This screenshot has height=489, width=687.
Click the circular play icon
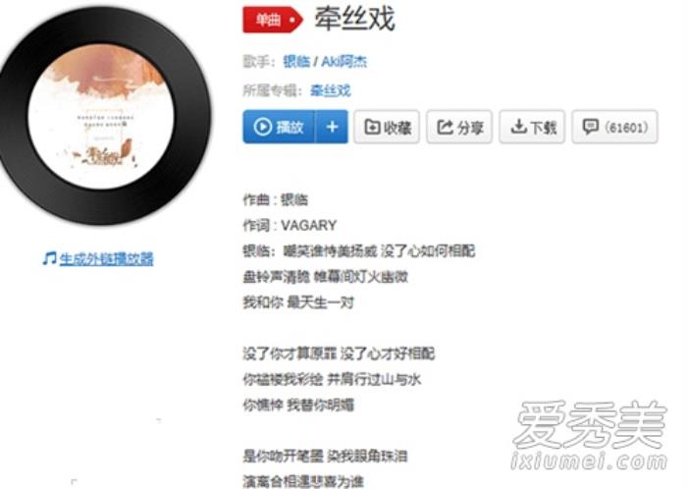pos(262,127)
